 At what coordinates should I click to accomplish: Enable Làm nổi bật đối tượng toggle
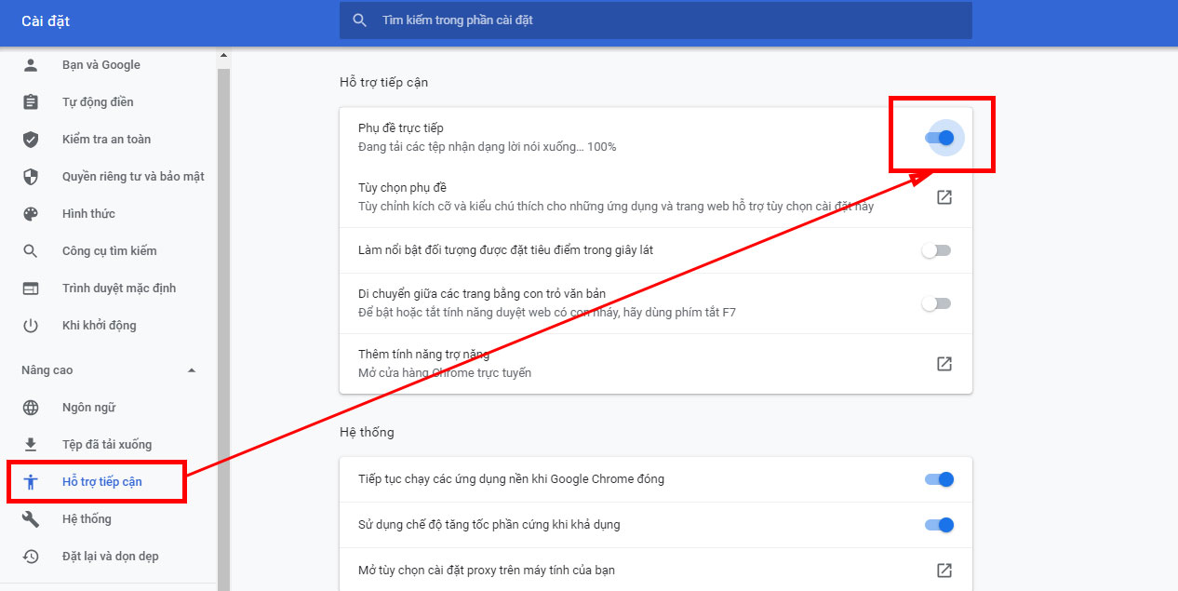pos(936,250)
